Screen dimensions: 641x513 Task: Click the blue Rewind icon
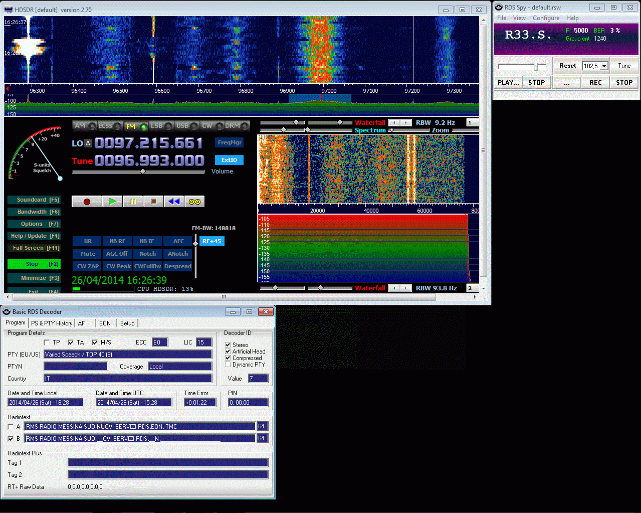[x=174, y=201]
